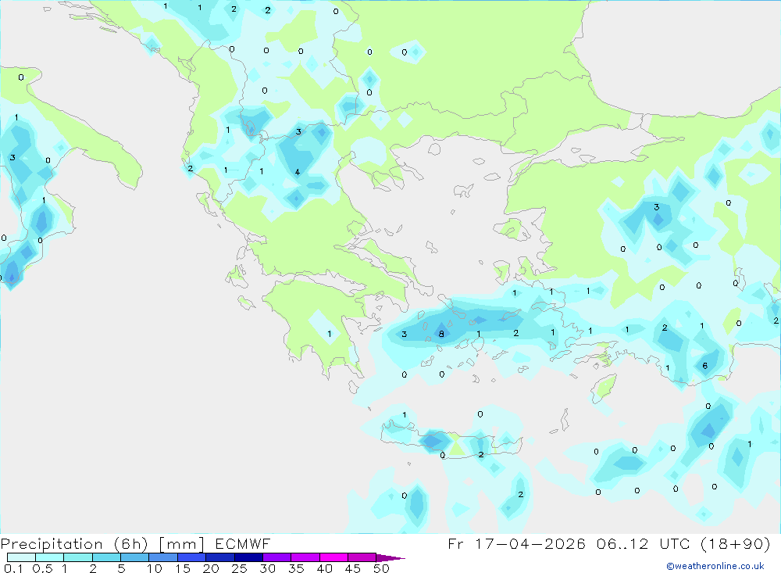Click the '50' legend scale label
Viewport: 781px width, 573px height.
[x=381, y=568]
